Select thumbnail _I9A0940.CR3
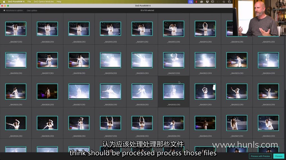 (205, 123)
